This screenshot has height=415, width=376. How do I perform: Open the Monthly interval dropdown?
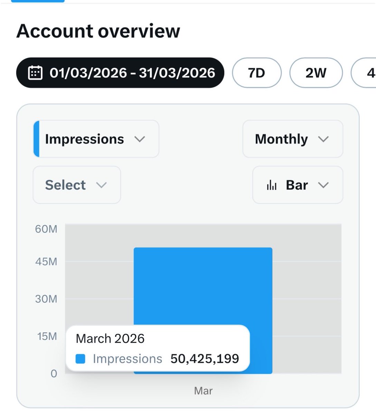pos(293,139)
